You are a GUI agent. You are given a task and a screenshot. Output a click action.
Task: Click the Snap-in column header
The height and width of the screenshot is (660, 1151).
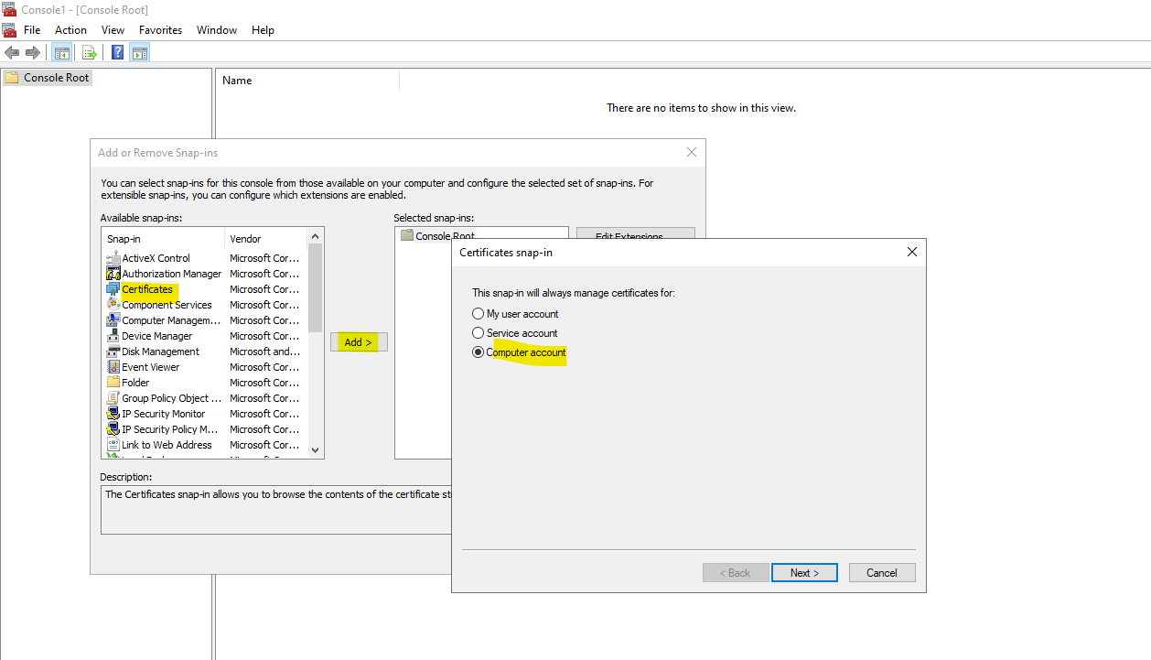tap(164, 239)
